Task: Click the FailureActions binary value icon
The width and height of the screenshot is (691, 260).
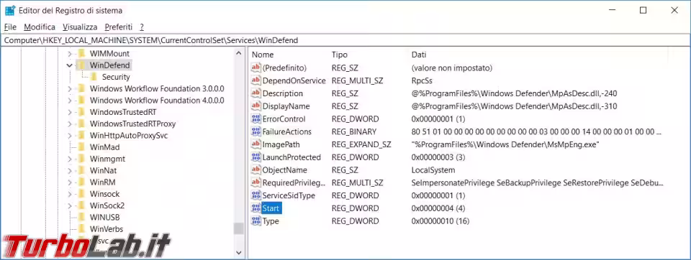Action: click(x=256, y=131)
